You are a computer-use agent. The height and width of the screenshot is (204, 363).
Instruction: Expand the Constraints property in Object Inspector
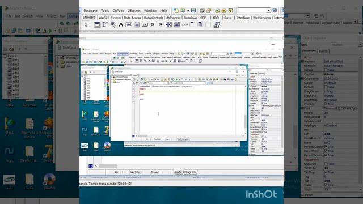tap(302, 79)
